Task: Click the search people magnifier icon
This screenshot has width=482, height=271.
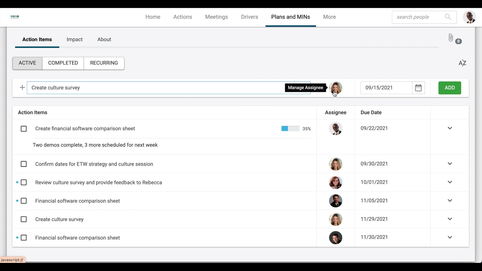Action: point(448,17)
